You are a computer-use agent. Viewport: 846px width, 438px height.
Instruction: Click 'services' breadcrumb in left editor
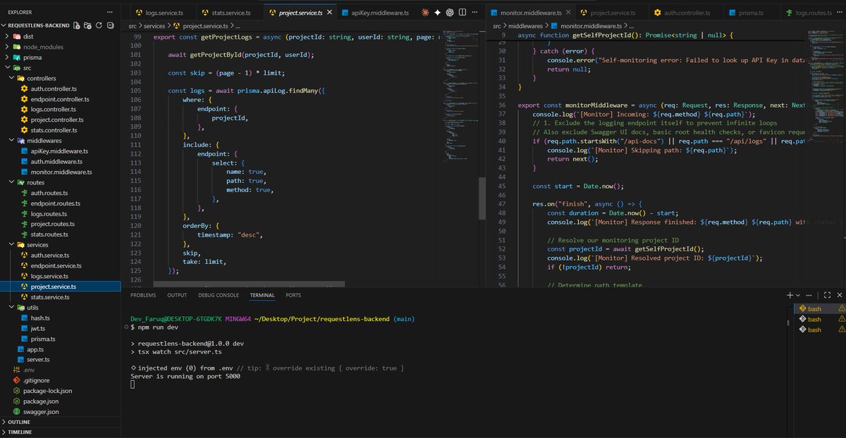[154, 25]
